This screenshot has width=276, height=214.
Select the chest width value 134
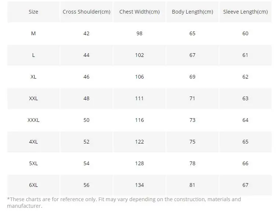tap(139, 185)
